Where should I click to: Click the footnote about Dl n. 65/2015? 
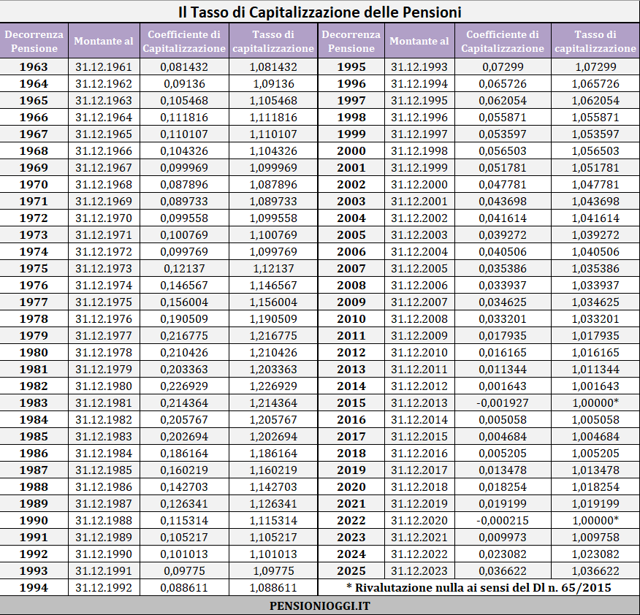coord(479,588)
